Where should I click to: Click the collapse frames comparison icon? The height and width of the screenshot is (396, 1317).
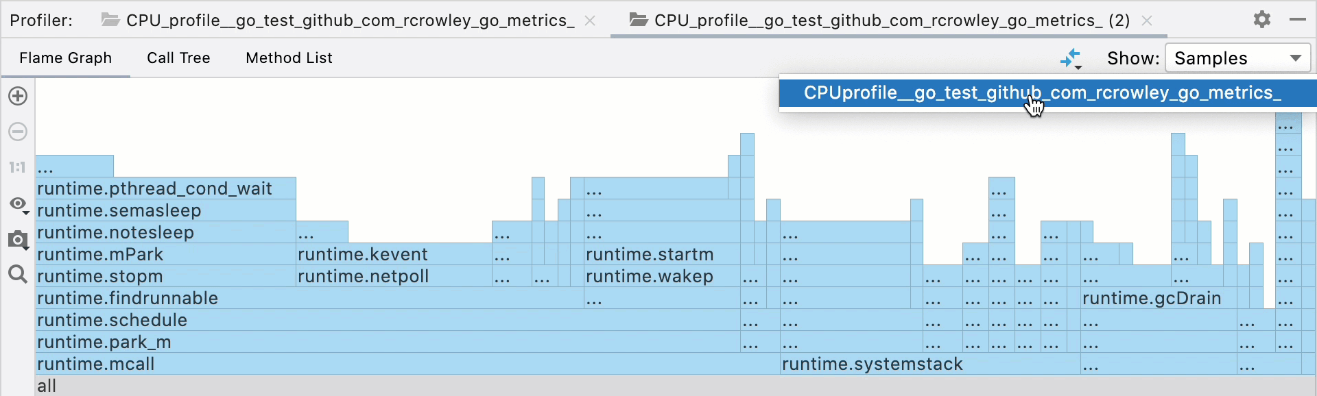tap(1070, 58)
